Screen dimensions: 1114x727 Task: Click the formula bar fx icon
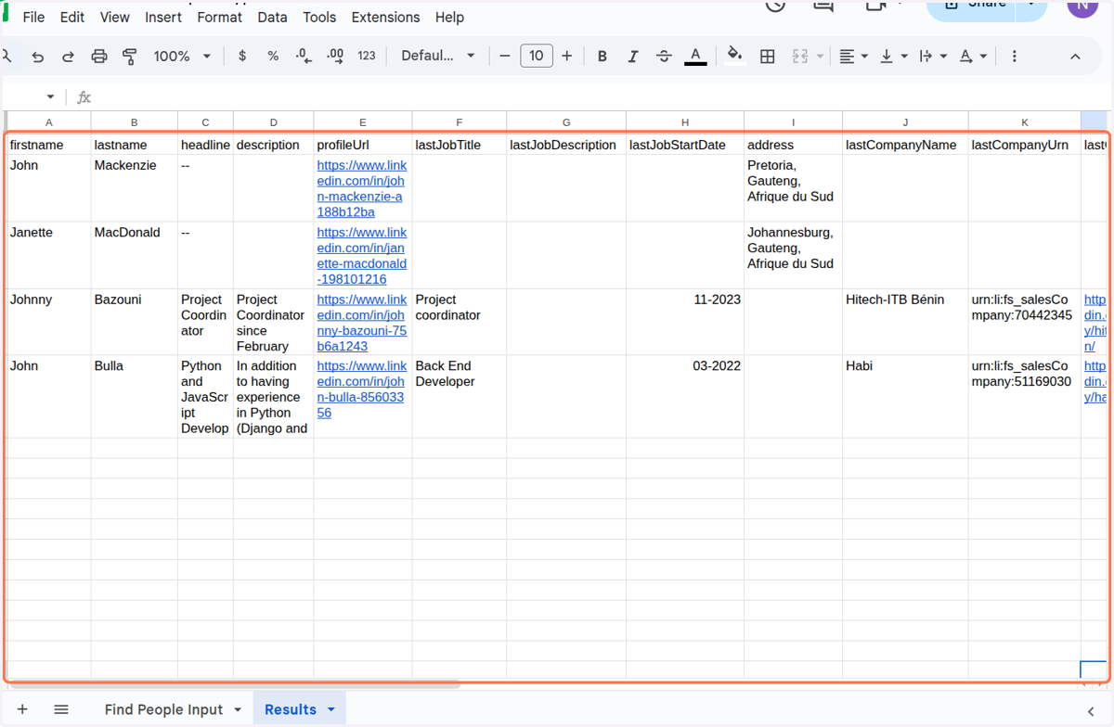coord(84,97)
